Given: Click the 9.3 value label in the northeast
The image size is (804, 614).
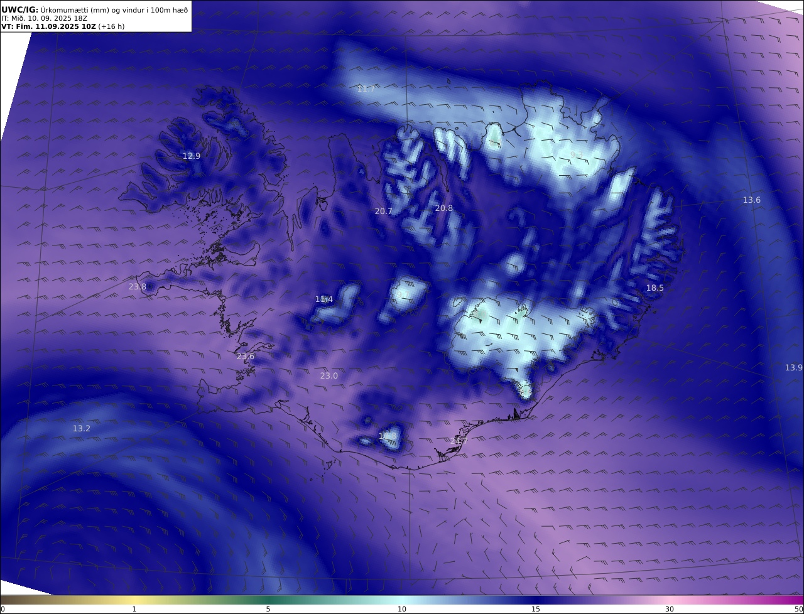Looking at the screenshot, I should click(576, 154).
